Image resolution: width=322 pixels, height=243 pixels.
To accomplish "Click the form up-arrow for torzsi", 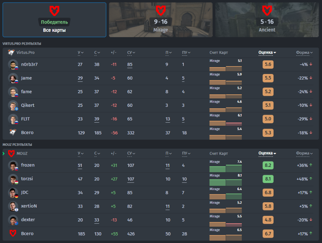I will [x=311, y=179].
